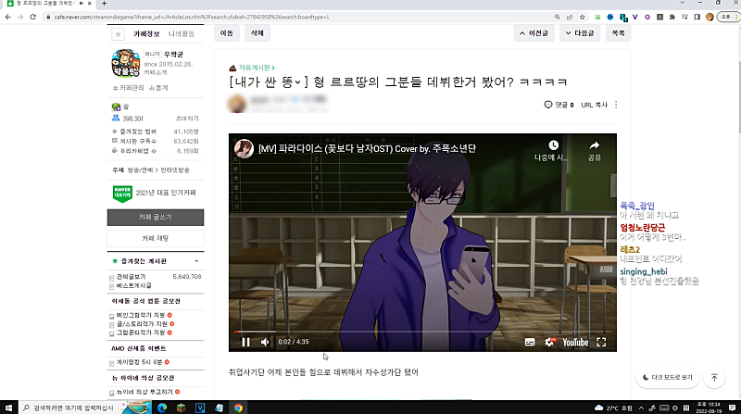
Task: Click the purple O extension icon
Action: [x=647, y=17]
